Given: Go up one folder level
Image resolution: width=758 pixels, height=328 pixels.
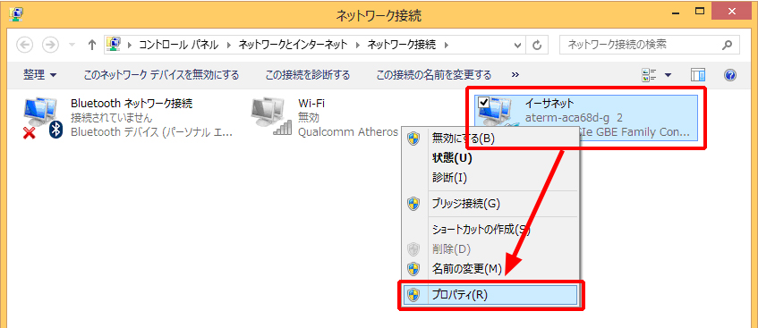Looking at the screenshot, I should 92,46.
